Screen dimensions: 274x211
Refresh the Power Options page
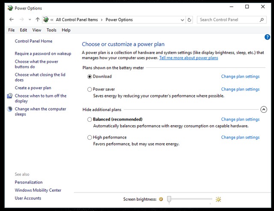(189, 20)
